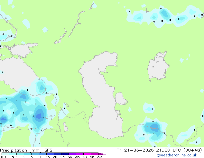Click the arrow tip past 50 on the legend
The width and height of the screenshot is (204, 158).
point(102,154)
